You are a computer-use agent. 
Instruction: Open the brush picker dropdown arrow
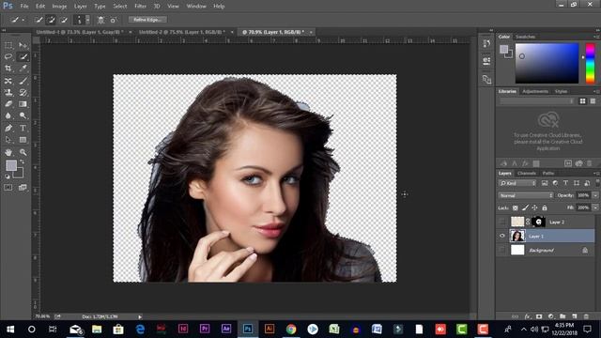pyautogui.click(x=87, y=20)
